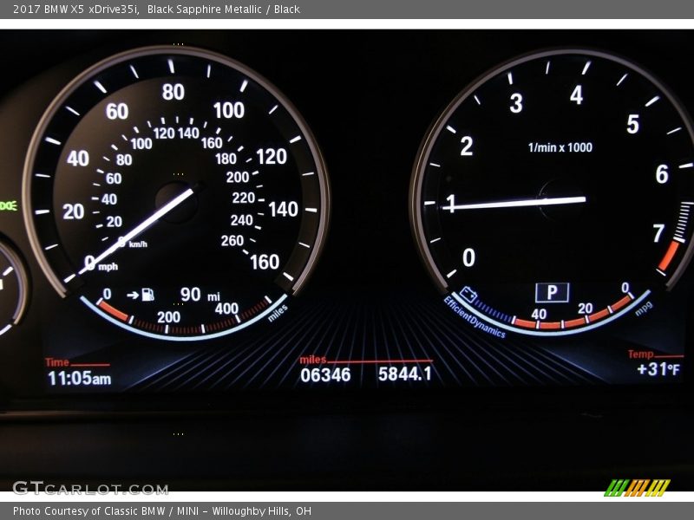Click the outer 100 mph speedometer number

pyautogui.click(x=229, y=110)
